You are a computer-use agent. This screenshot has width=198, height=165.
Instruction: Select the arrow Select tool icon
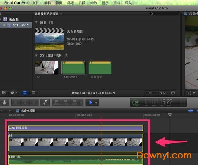[90, 102]
